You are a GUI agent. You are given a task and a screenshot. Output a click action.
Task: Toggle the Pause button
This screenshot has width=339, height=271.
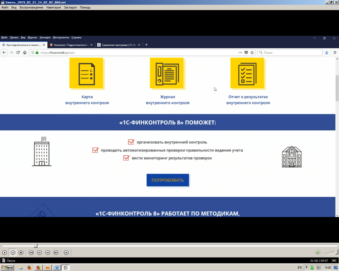coord(13,252)
